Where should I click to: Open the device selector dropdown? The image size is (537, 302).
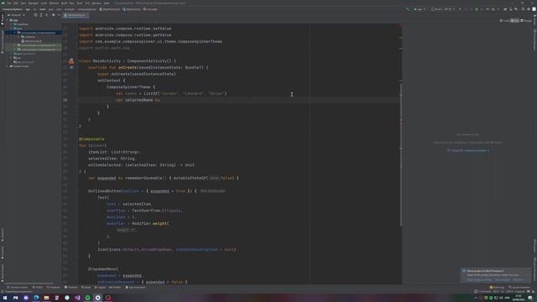pyautogui.click(x=443, y=9)
